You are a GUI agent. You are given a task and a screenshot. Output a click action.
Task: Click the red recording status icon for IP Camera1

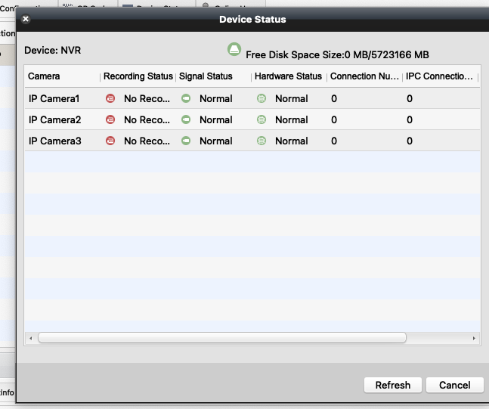(x=110, y=98)
